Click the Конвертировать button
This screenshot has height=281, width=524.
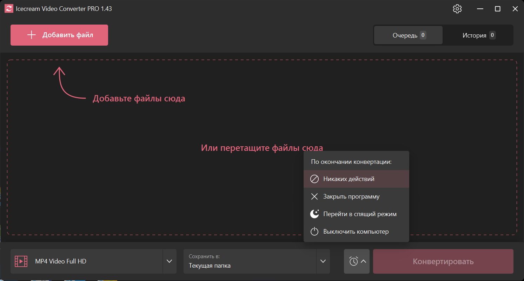443,261
